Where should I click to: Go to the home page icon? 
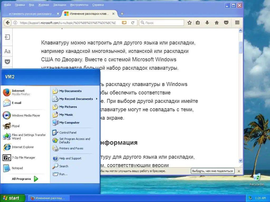pyautogui.click(x=217, y=23)
